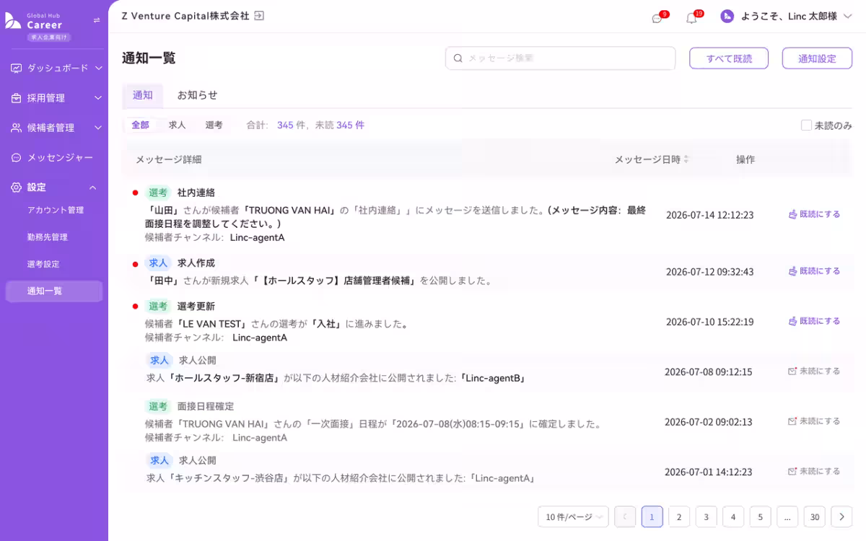Go to page 30
The height and width of the screenshot is (541, 866).
click(x=815, y=516)
